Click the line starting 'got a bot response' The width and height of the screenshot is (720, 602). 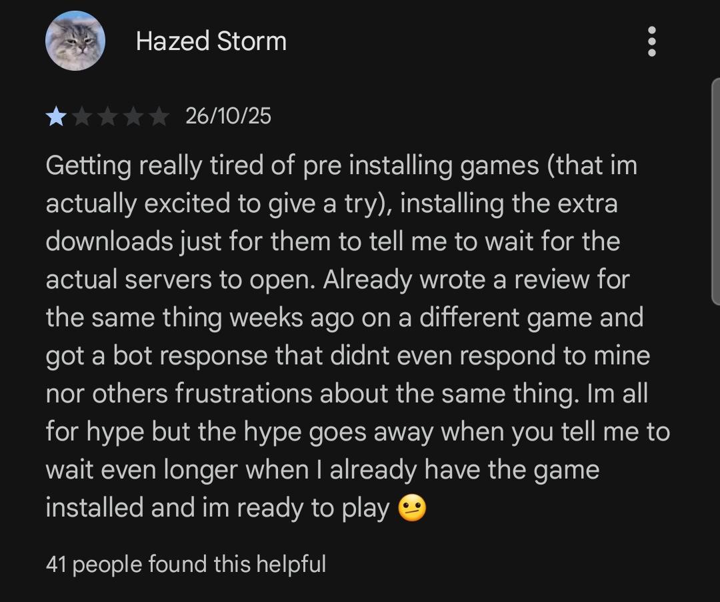tap(348, 356)
